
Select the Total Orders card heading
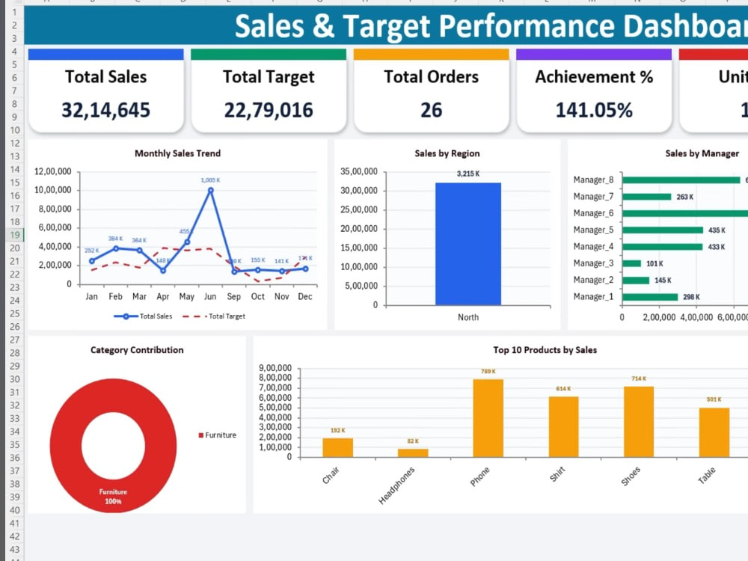(432, 77)
